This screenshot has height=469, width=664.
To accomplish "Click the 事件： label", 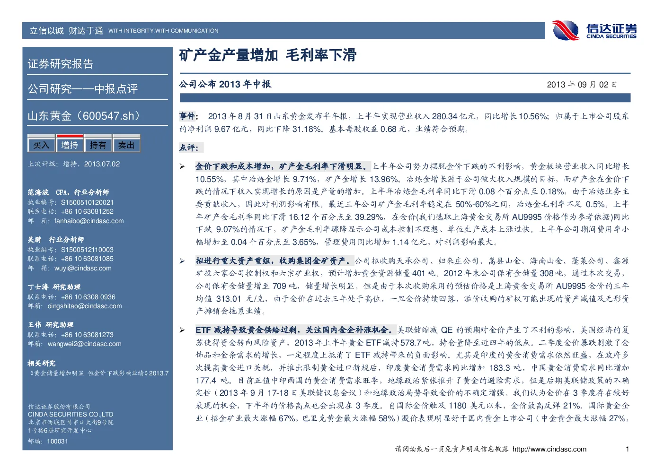I will [189, 116].
